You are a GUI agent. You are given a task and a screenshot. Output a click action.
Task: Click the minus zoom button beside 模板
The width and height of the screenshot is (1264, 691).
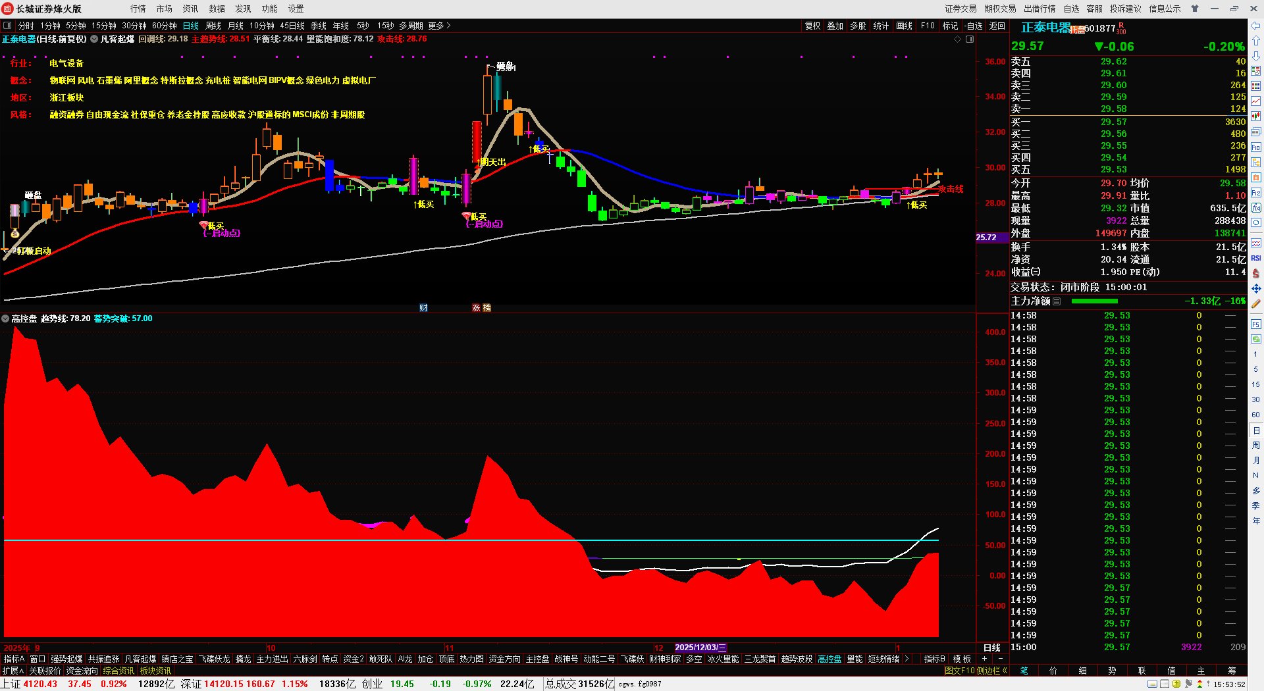click(x=1001, y=659)
